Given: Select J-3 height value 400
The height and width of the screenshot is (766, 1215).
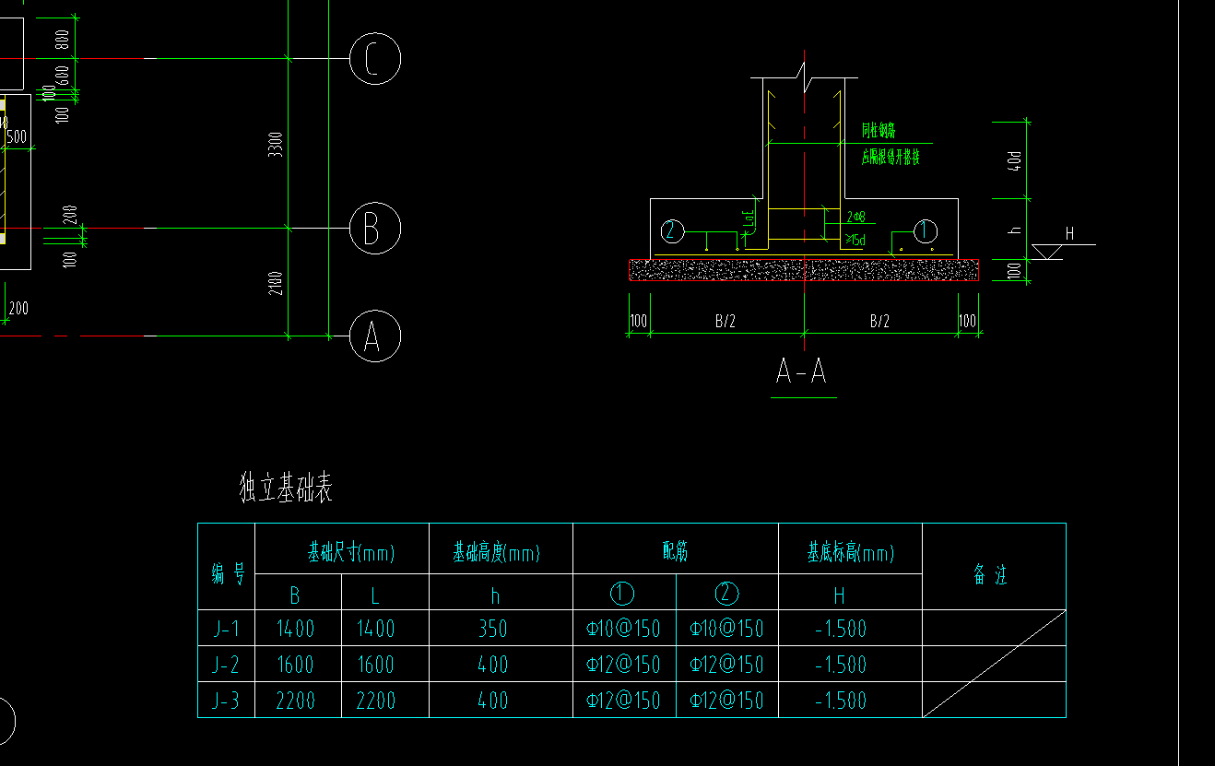Looking at the screenshot, I should 493,701.
